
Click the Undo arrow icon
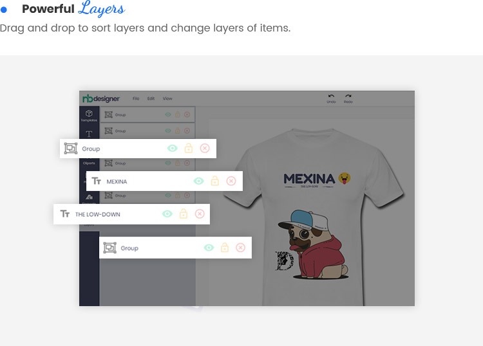pyautogui.click(x=331, y=96)
